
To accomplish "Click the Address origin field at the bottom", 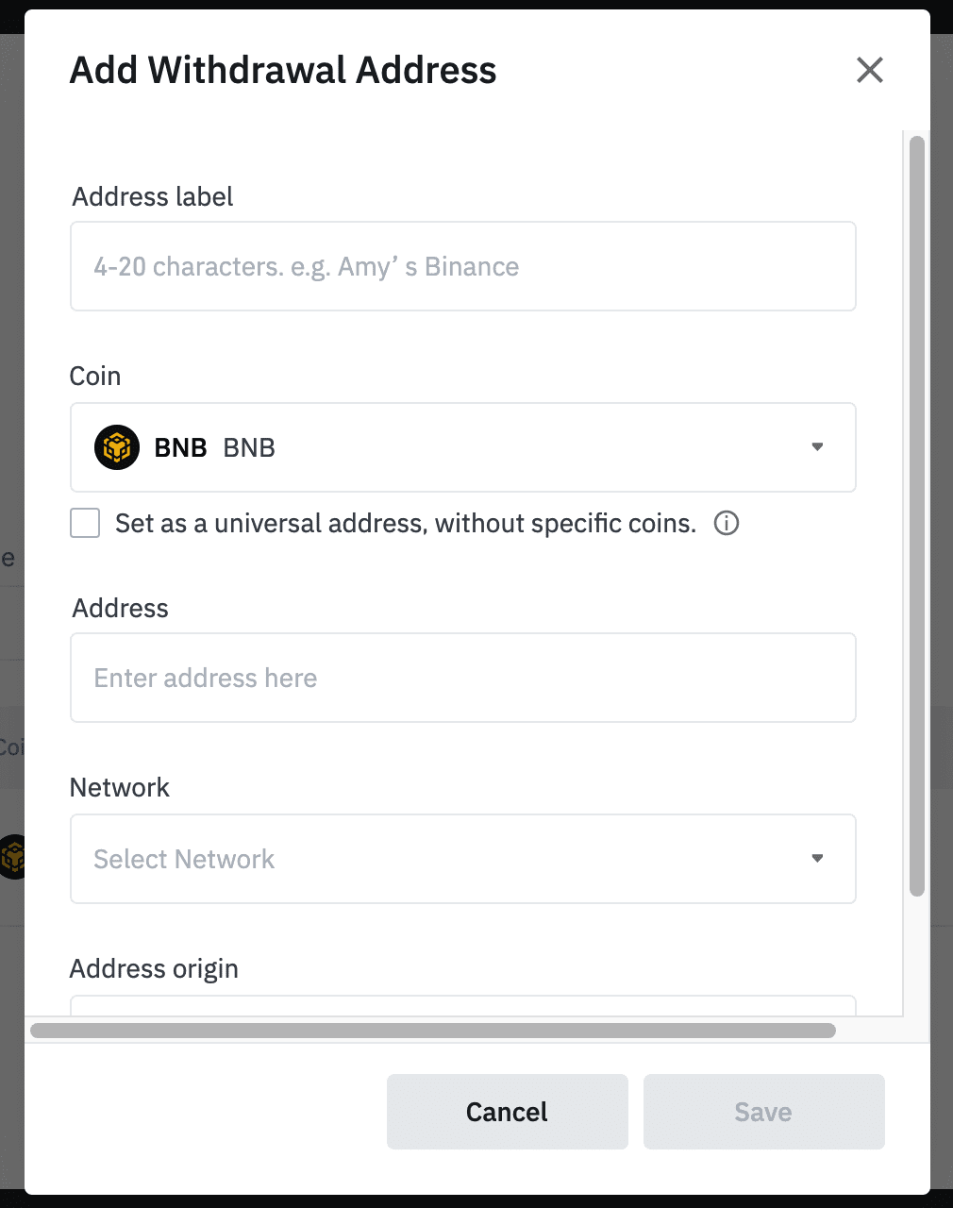I will (x=462, y=1005).
